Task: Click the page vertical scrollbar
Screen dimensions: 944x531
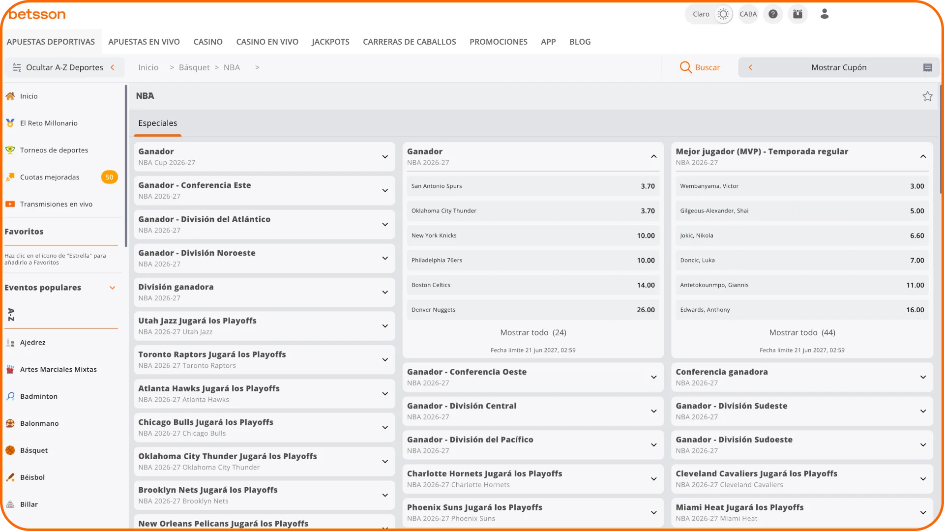Action: pos(941,139)
